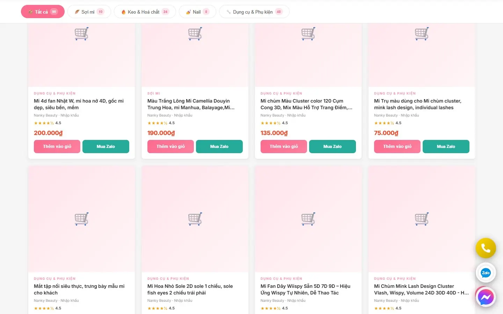Click the 75.000₫ price
The width and height of the screenshot is (503, 314).
point(386,133)
